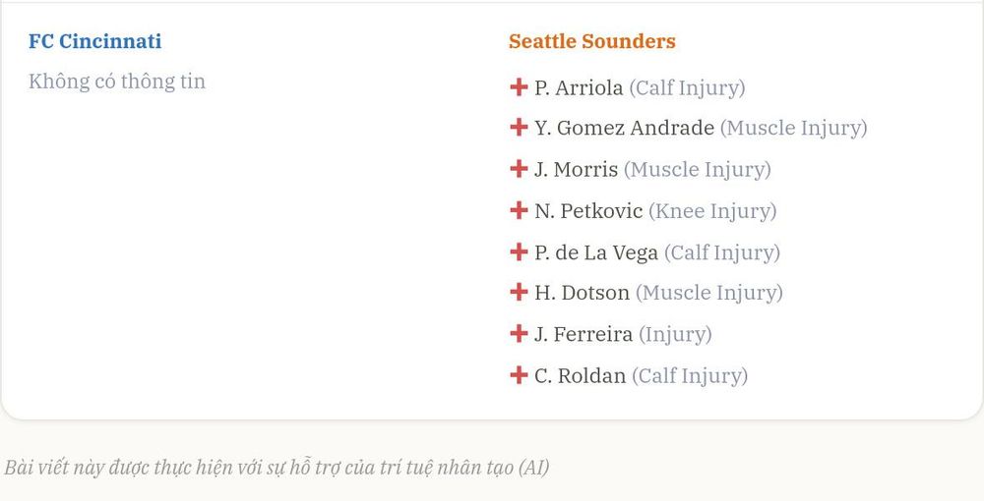Click J. Ferreira player name
This screenshot has height=501, width=984.
[x=583, y=334]
